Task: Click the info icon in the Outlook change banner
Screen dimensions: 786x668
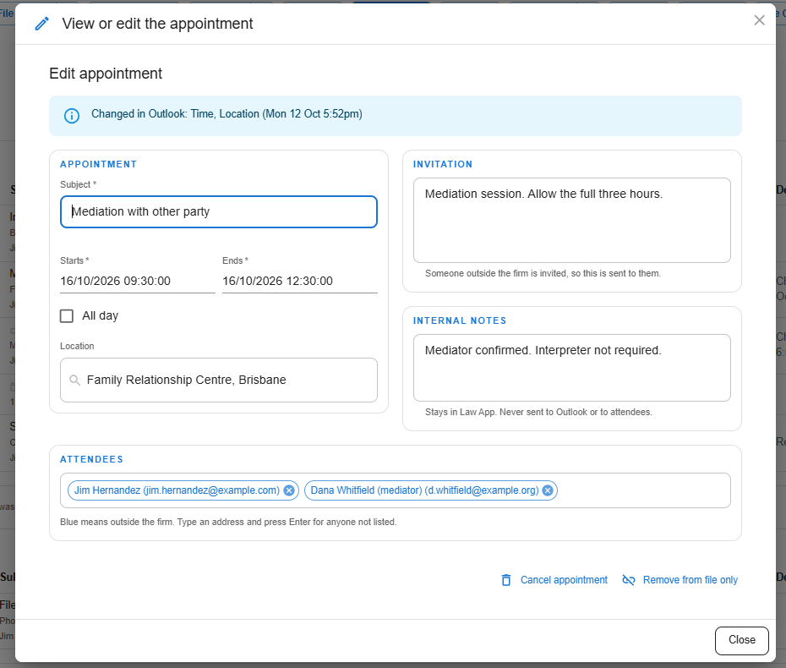Action: (x=72, y=116)
